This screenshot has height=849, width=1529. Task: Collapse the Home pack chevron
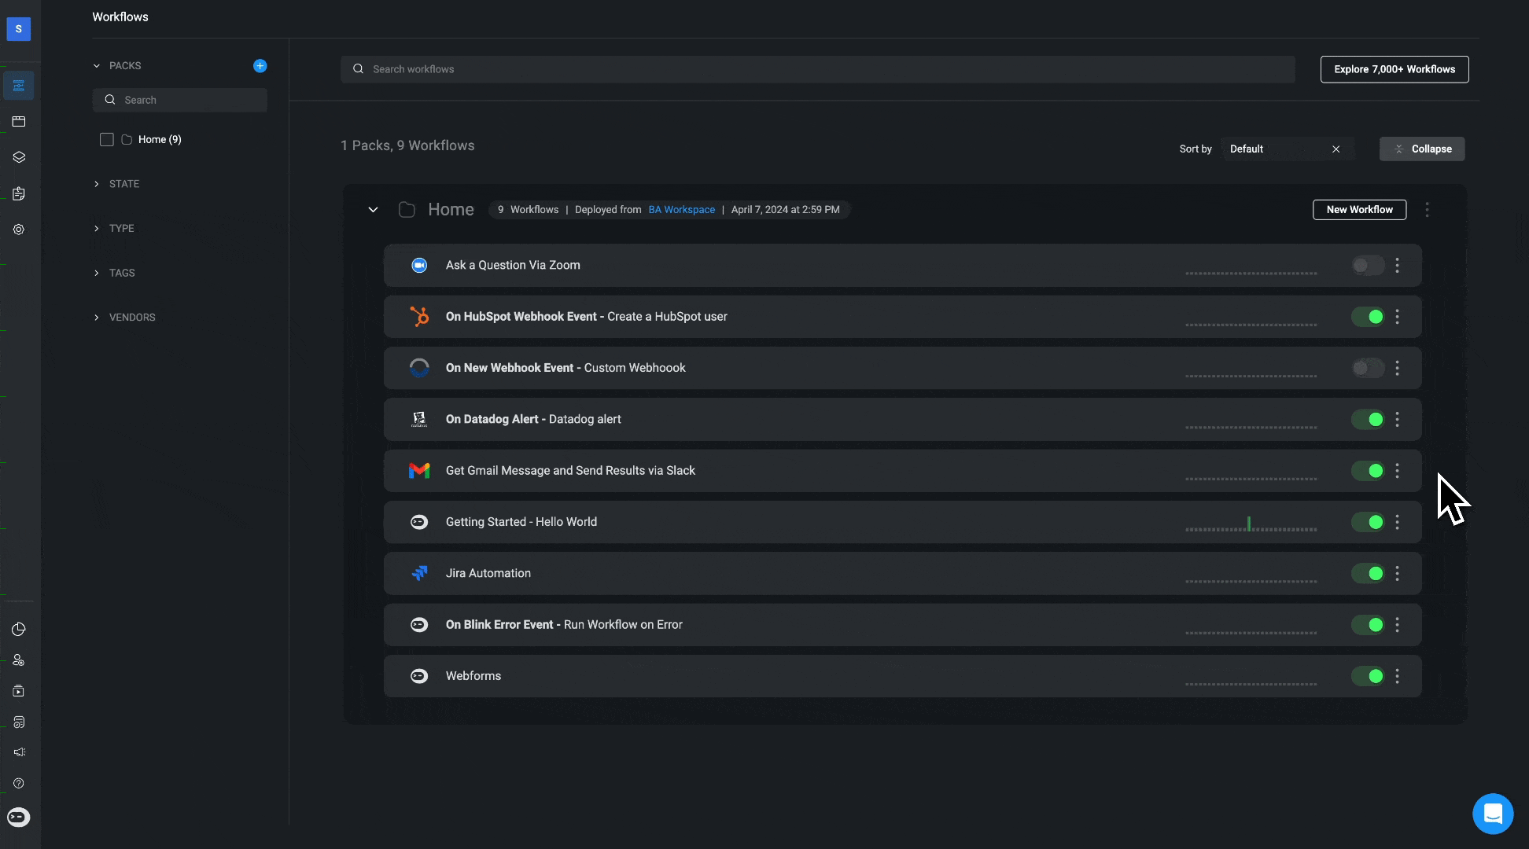pos(373,210)
